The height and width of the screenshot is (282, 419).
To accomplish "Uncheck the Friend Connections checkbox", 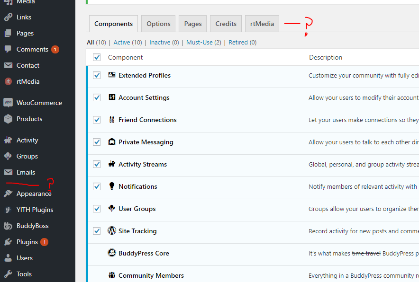I will tap(97, 120).
